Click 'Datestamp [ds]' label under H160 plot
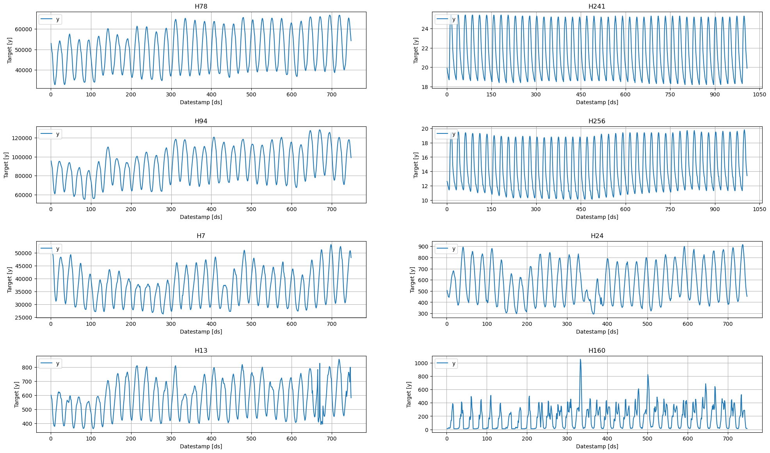 point(597,446)
